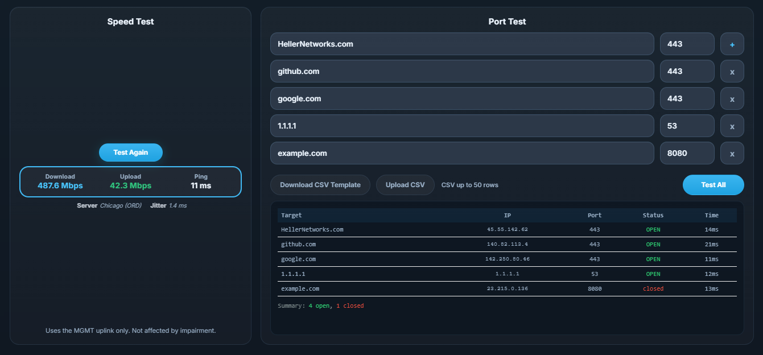Image resolution: width=763 pixels, height=355 pixels.
Task: Edit the google.com host input field
Action: click(x=462, y=98)
